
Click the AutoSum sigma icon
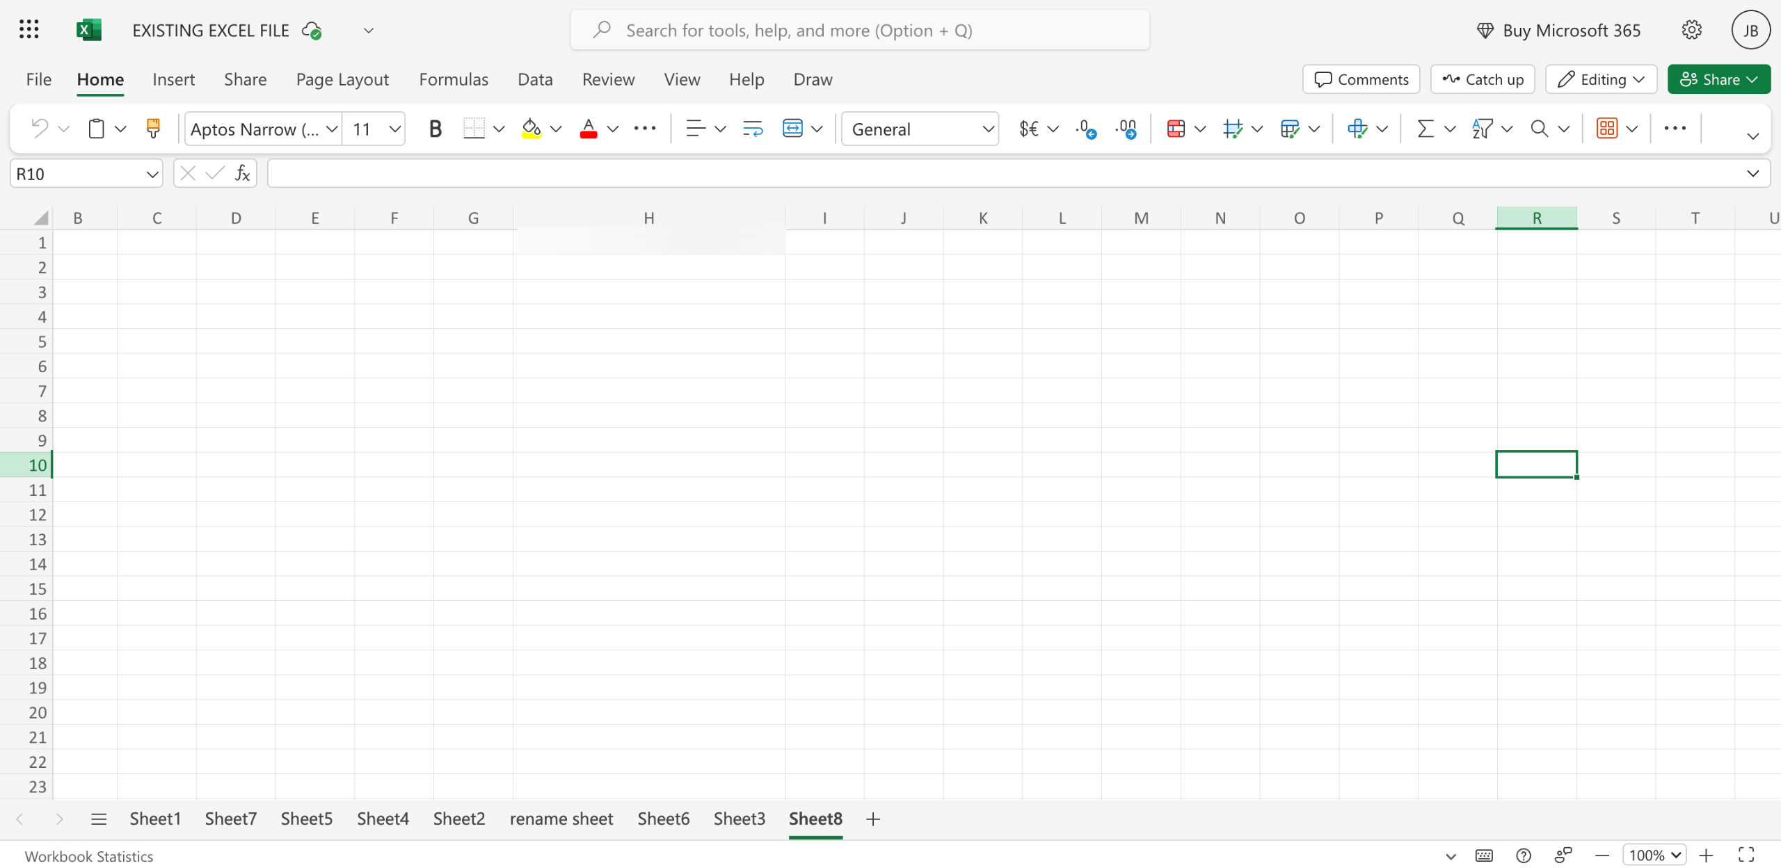click(x=1425, y=129)
